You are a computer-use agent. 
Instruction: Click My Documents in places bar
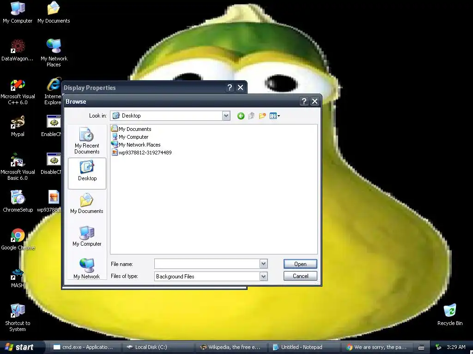[87, 203]
